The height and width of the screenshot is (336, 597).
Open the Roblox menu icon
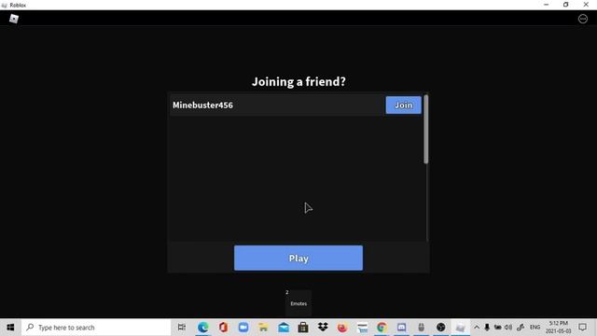pyautogui.click(x=14, y=19)
